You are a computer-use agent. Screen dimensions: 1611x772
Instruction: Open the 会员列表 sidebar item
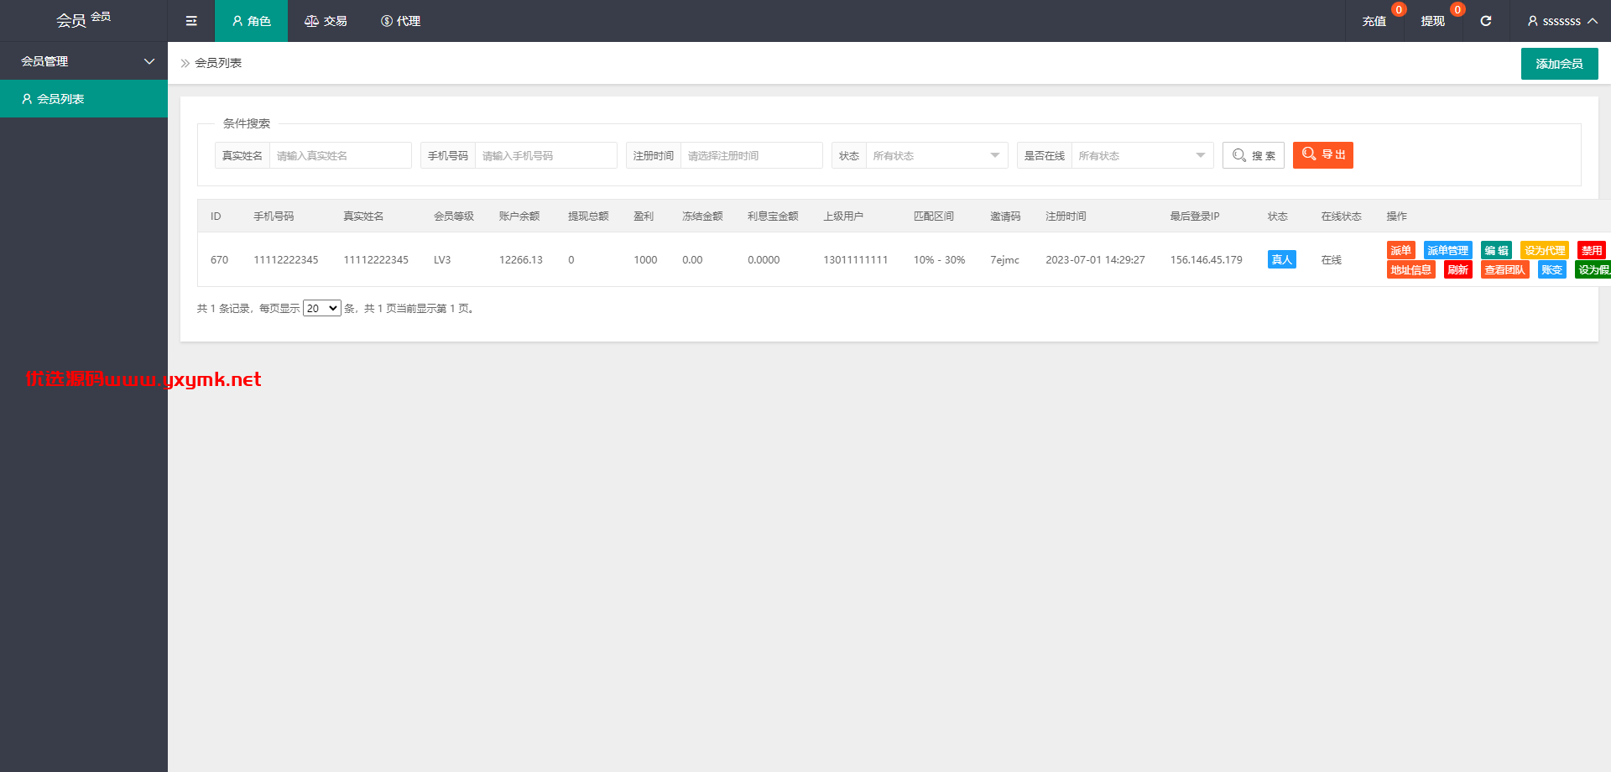(84, 99)
